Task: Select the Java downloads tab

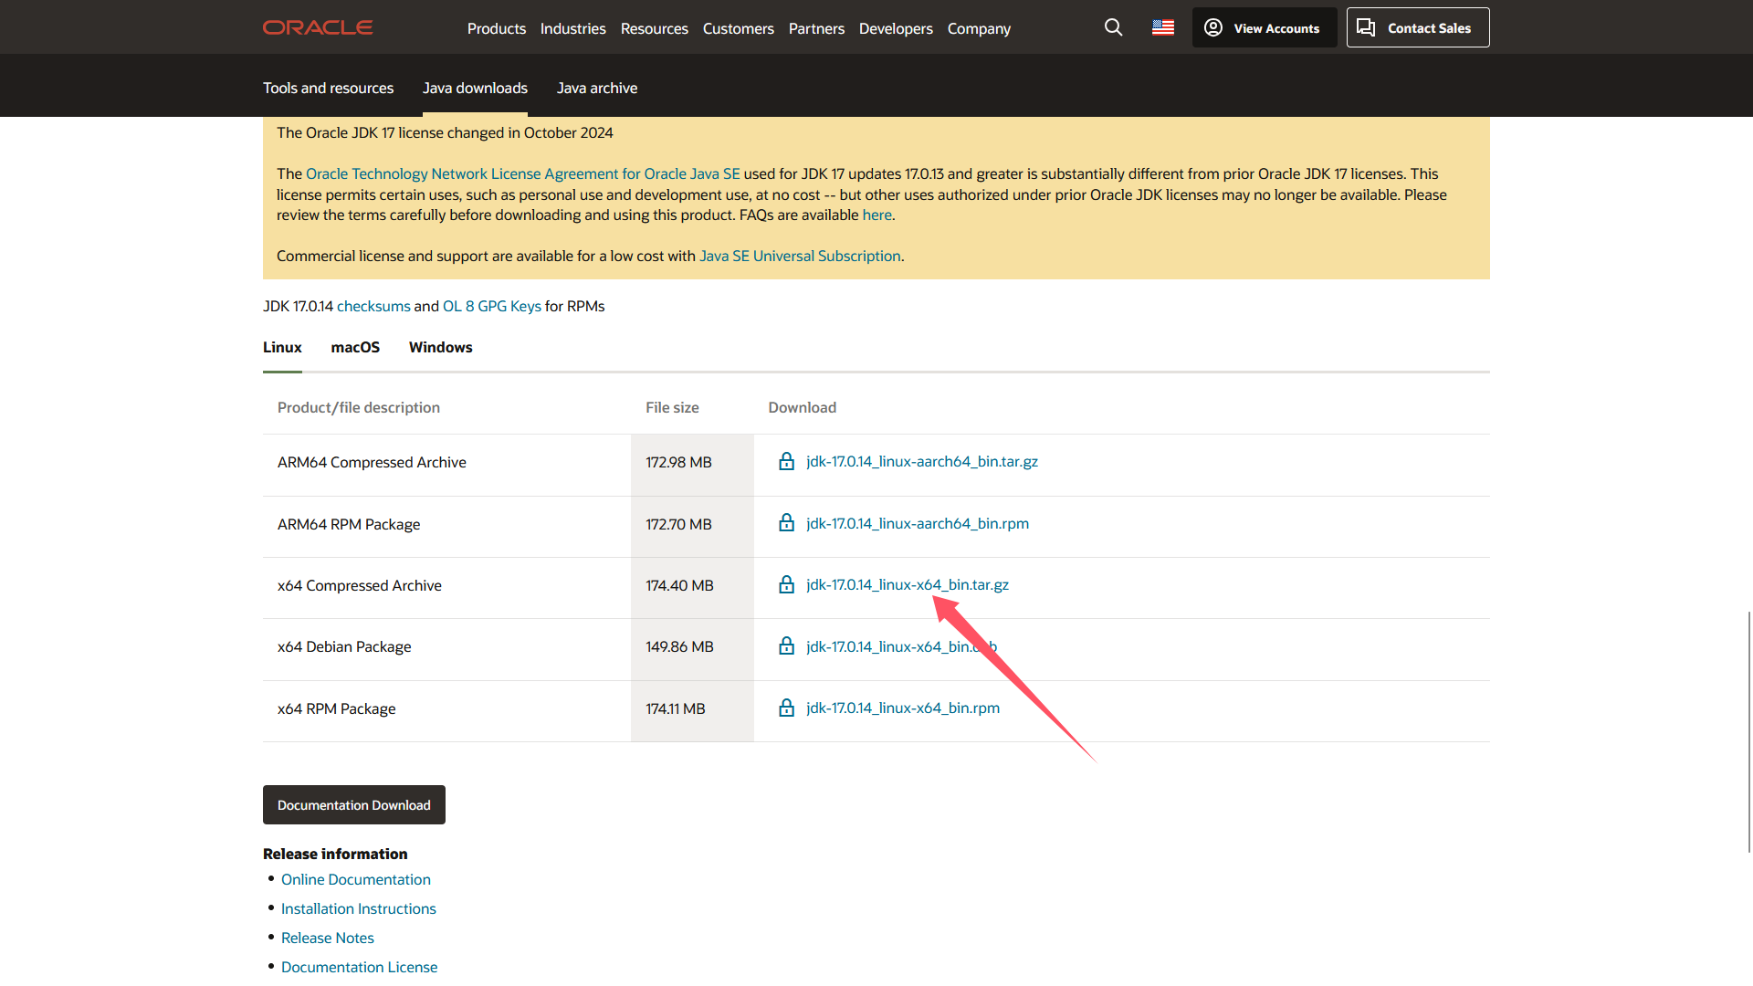Action: (x=475, y=88)
